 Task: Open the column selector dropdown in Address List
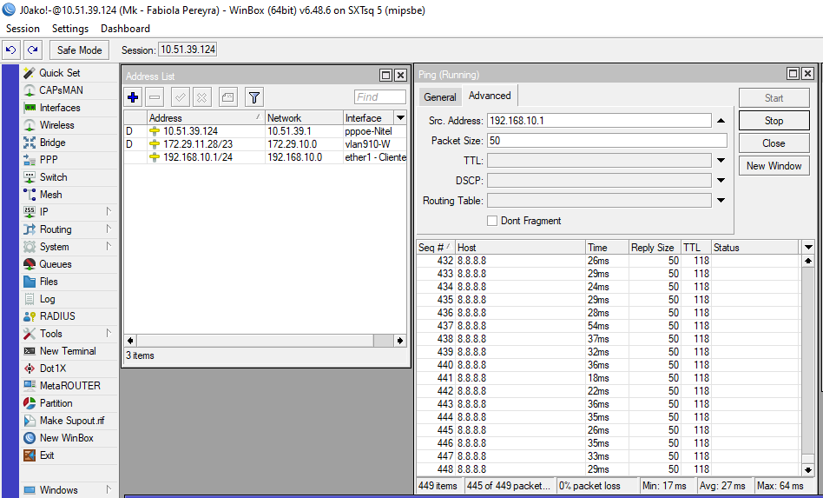(x=400, y=117)
